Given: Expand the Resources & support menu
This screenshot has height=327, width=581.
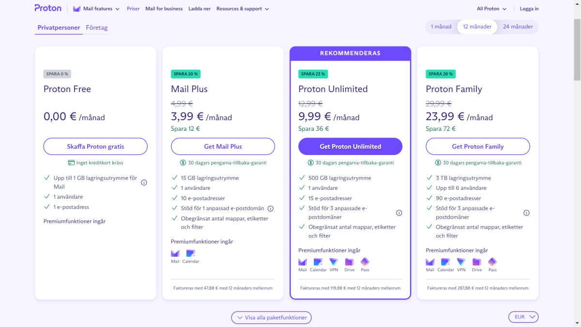Looking at the screenshot, I should point(242,9).
